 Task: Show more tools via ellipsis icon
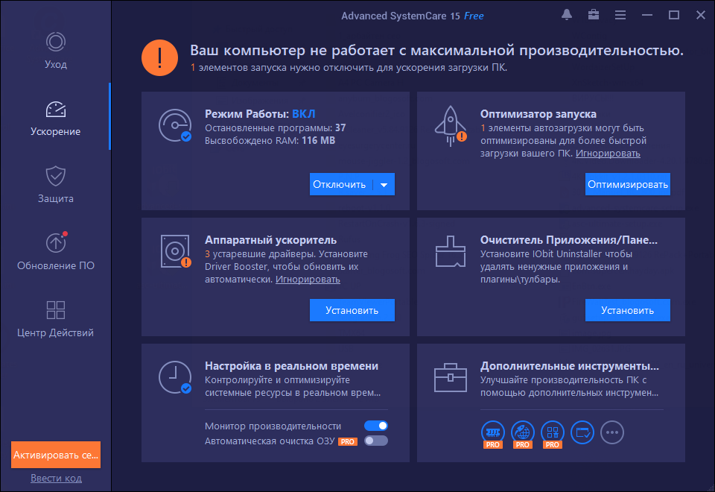(x=612, y=432)
